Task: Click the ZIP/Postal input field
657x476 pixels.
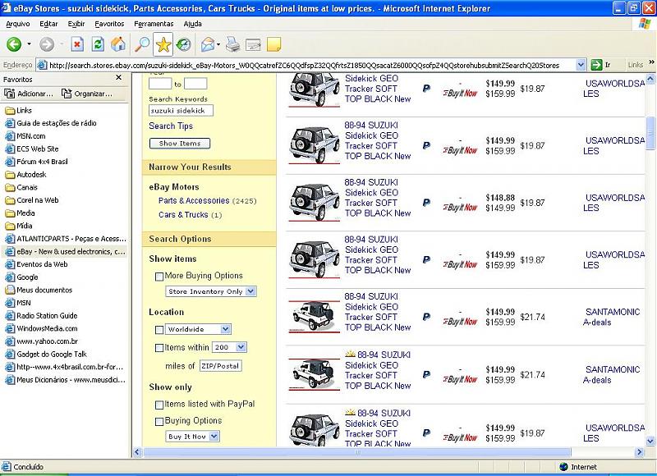Action: [220, 366]
